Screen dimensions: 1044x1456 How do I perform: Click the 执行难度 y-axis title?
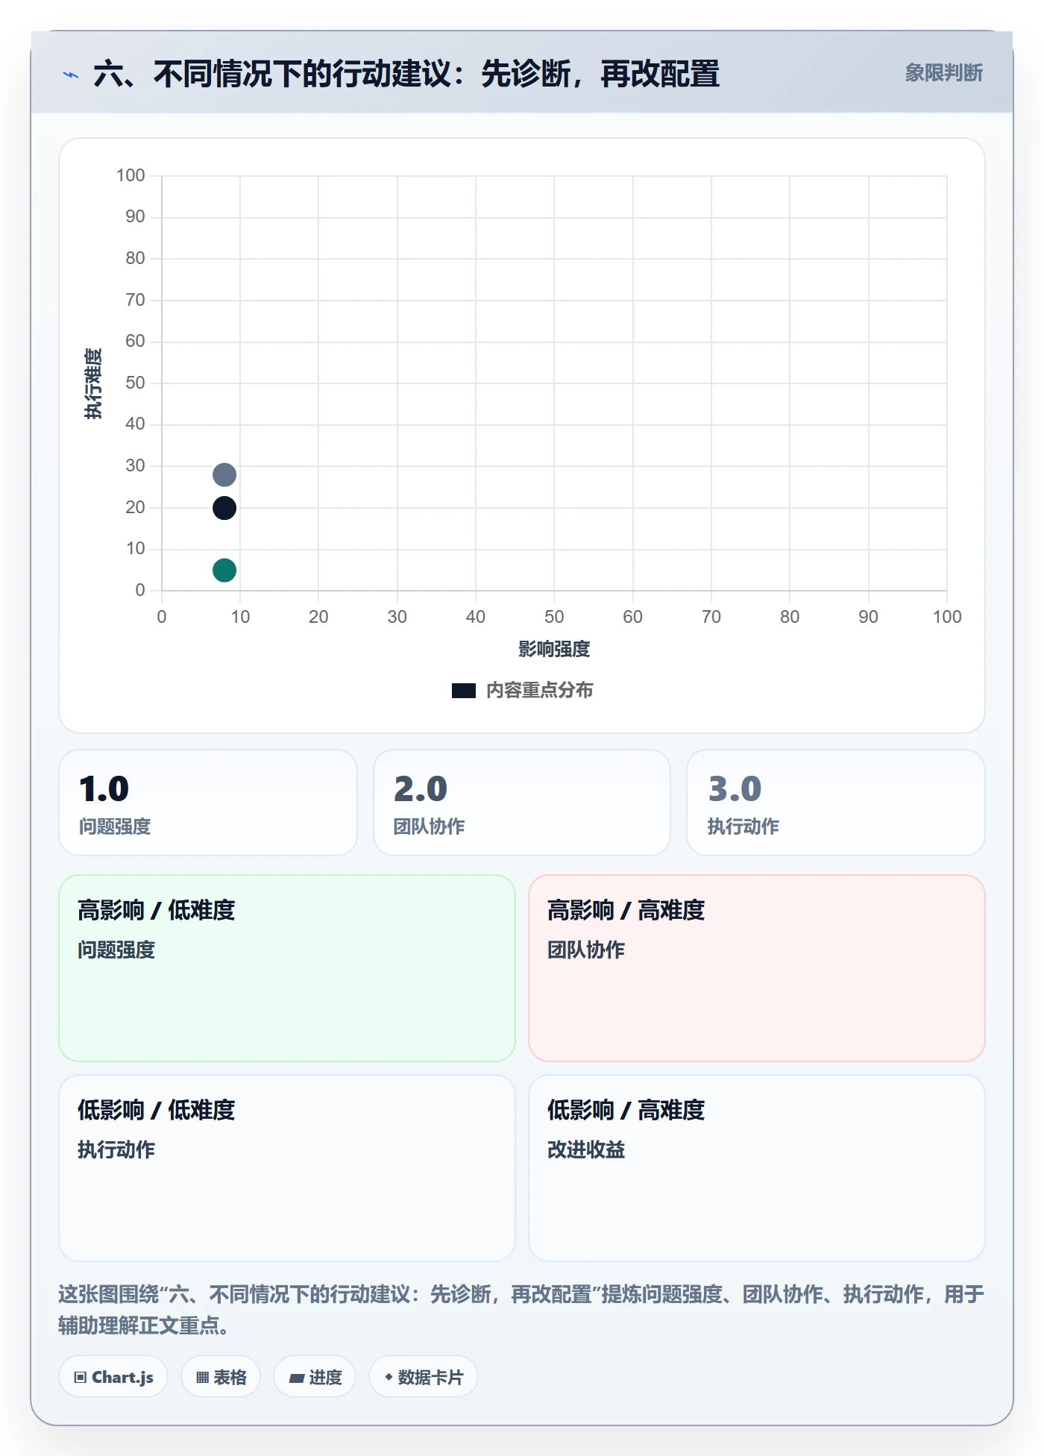tap(93, 383)
